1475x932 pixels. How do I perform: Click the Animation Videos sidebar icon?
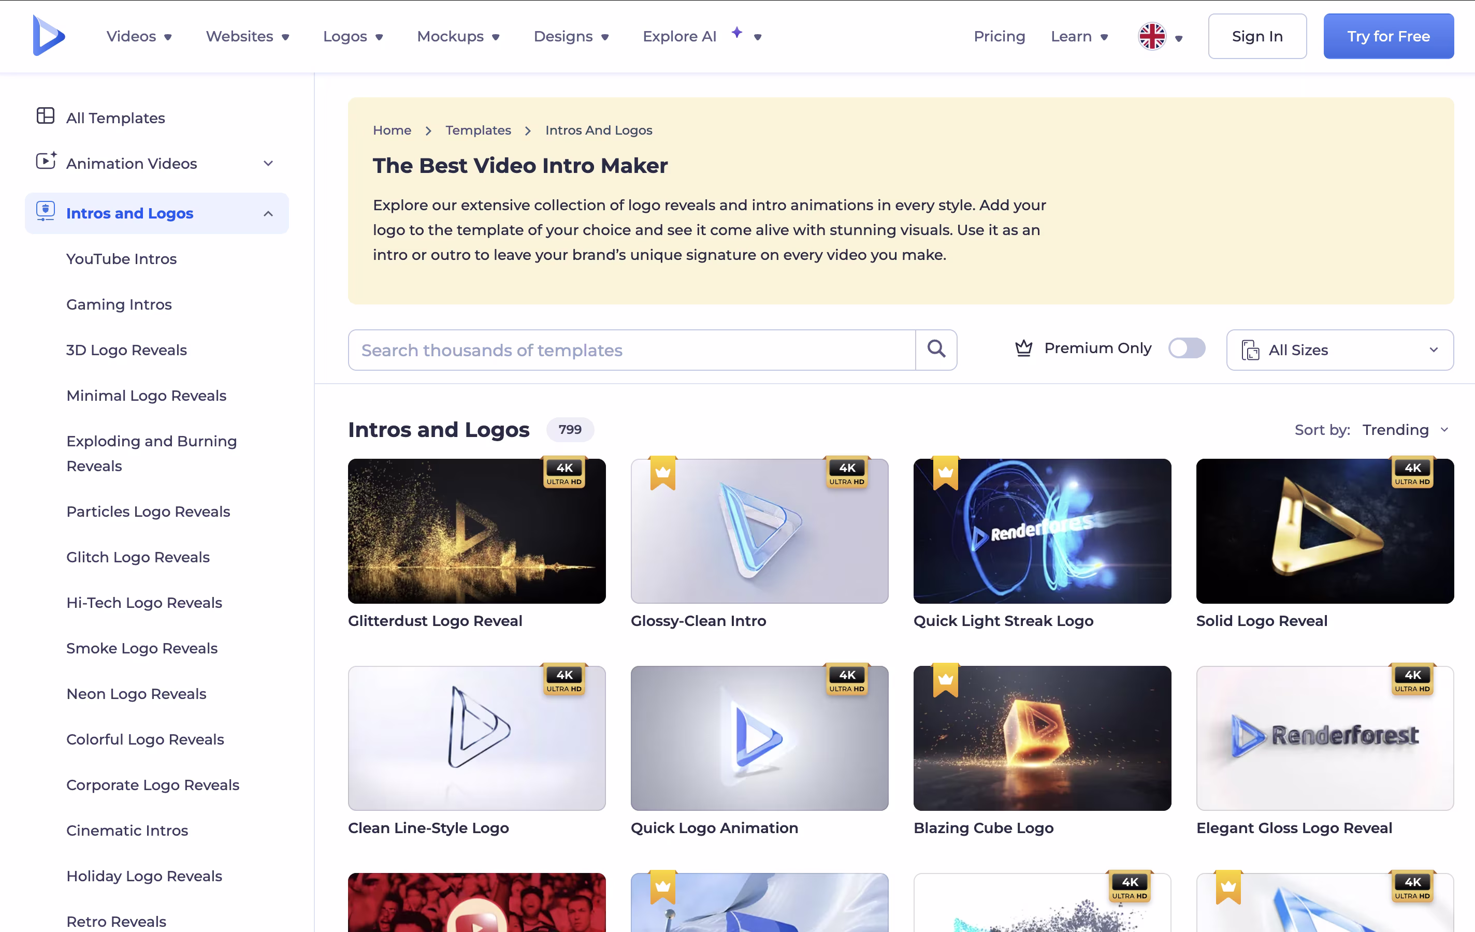click(46, 161)
